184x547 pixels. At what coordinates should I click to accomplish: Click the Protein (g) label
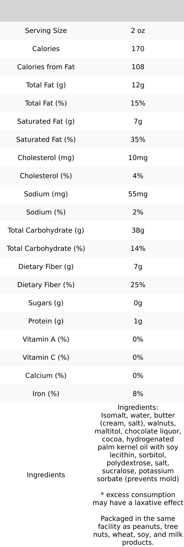[x=46, y=321]
